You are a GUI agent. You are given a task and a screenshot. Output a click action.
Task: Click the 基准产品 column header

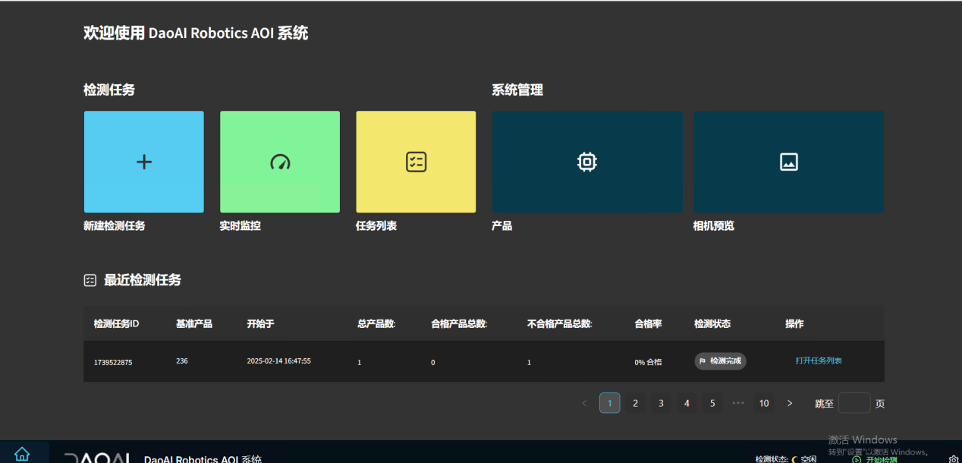pyautogui.click(x=194, y=323)
